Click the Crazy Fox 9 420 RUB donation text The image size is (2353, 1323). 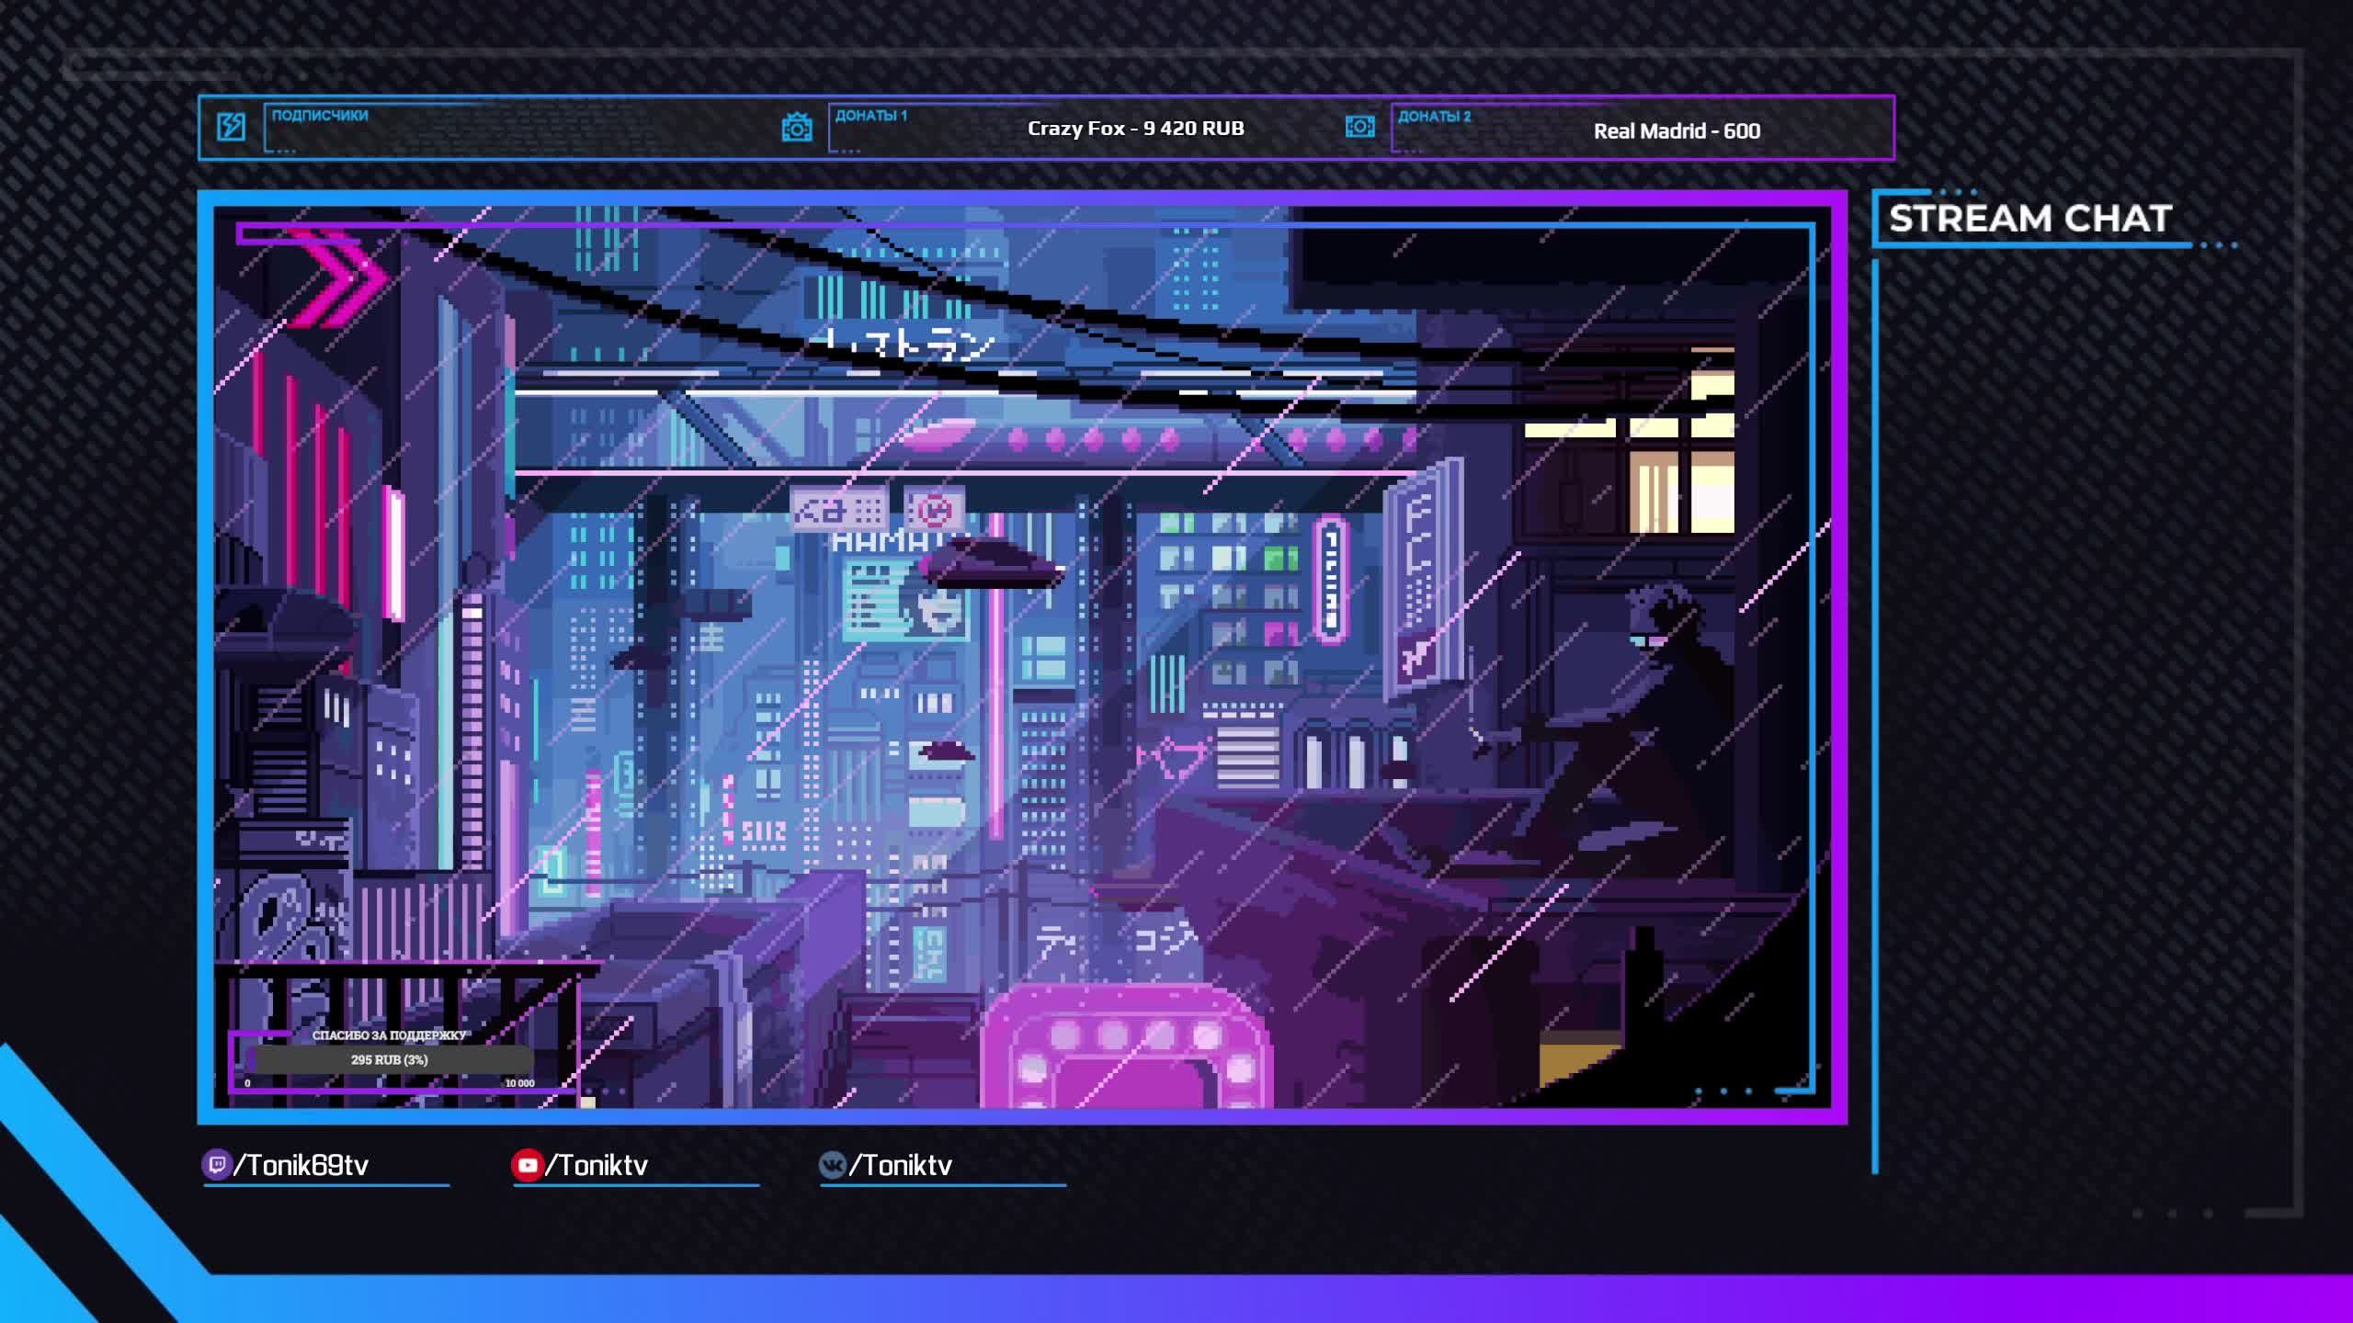pos(1135,129)
